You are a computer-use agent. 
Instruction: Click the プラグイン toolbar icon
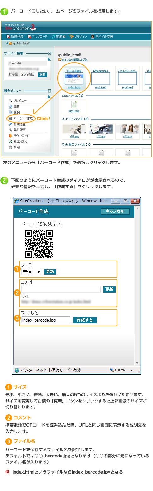tap(72, 37)
